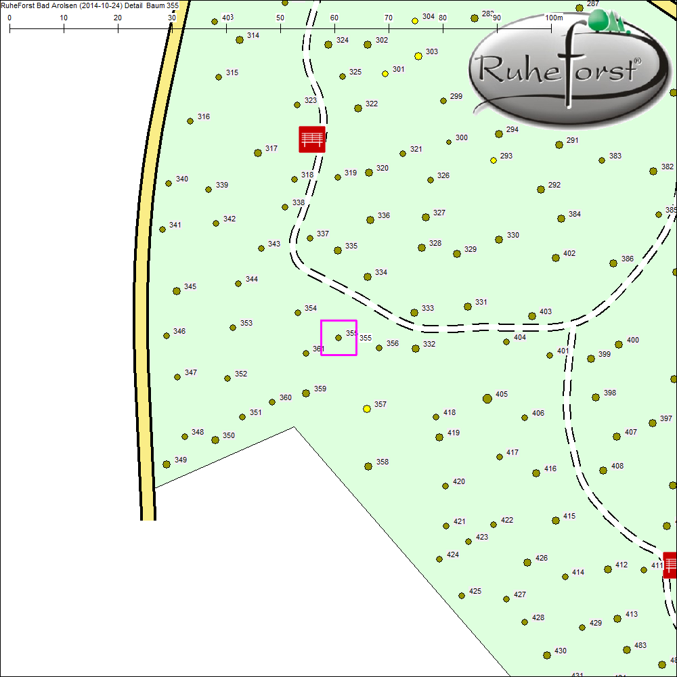
Task: Select yellow tree marker 357
Action: [367, 409]
